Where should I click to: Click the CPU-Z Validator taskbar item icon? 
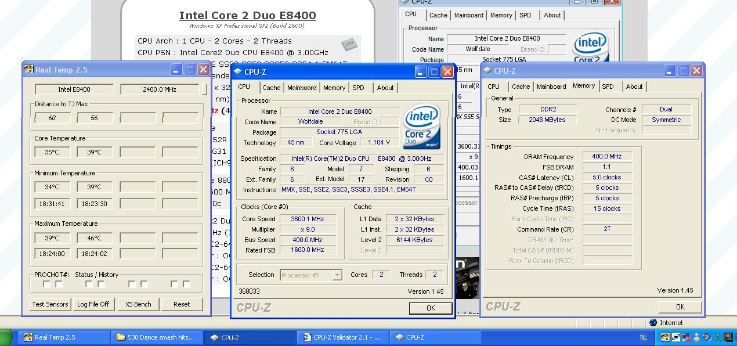click(x=306, y=337)
